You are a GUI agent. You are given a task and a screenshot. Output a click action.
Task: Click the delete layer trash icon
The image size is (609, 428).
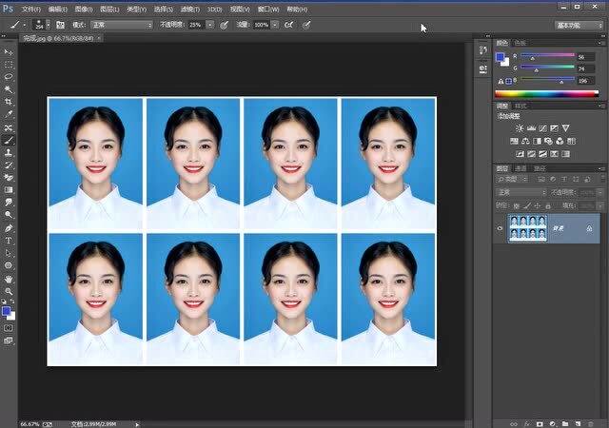(x=591, y=422)
